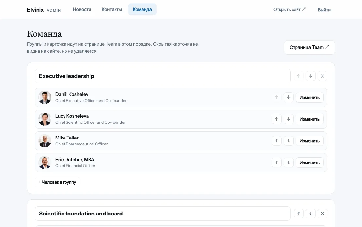Move Mike Teiler down one position
The height and width of the screenshot is (227, 362).
(289, 141)
